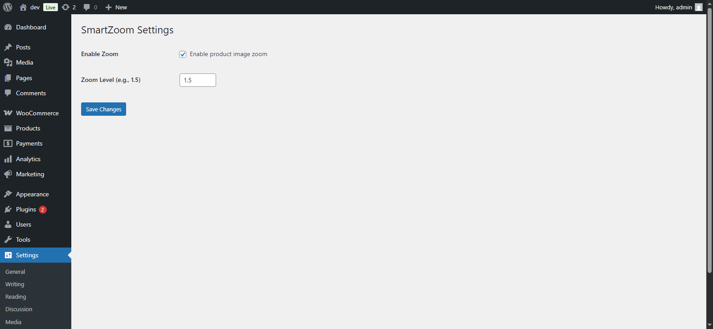713x329 pixels.
Task: Uncheck Enable product image zoom checkbox
Action: point(183,54)
